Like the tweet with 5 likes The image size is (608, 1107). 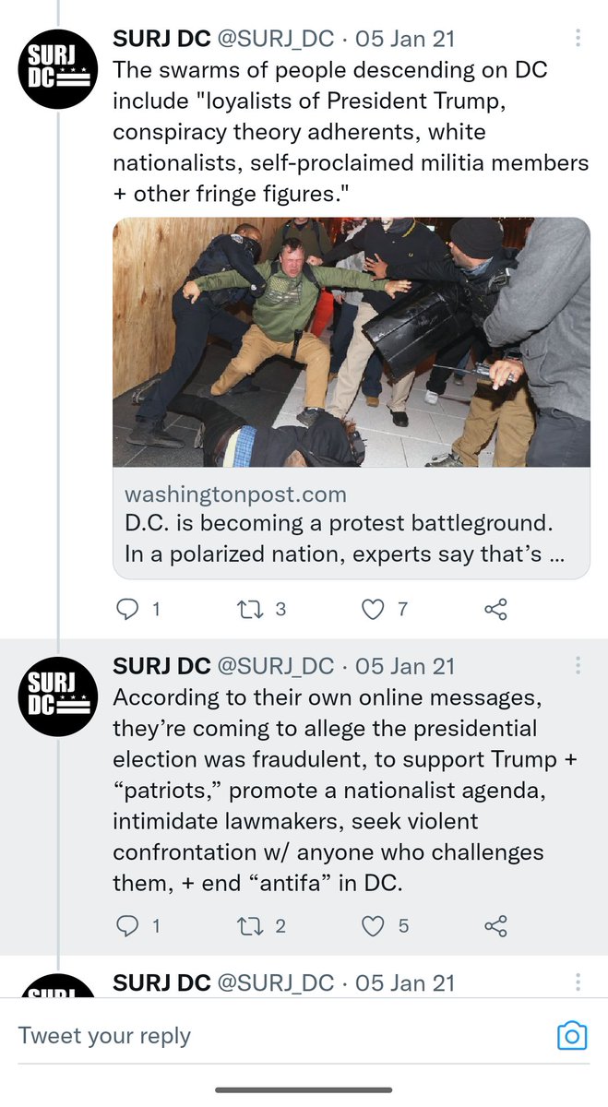pos(372,925)
